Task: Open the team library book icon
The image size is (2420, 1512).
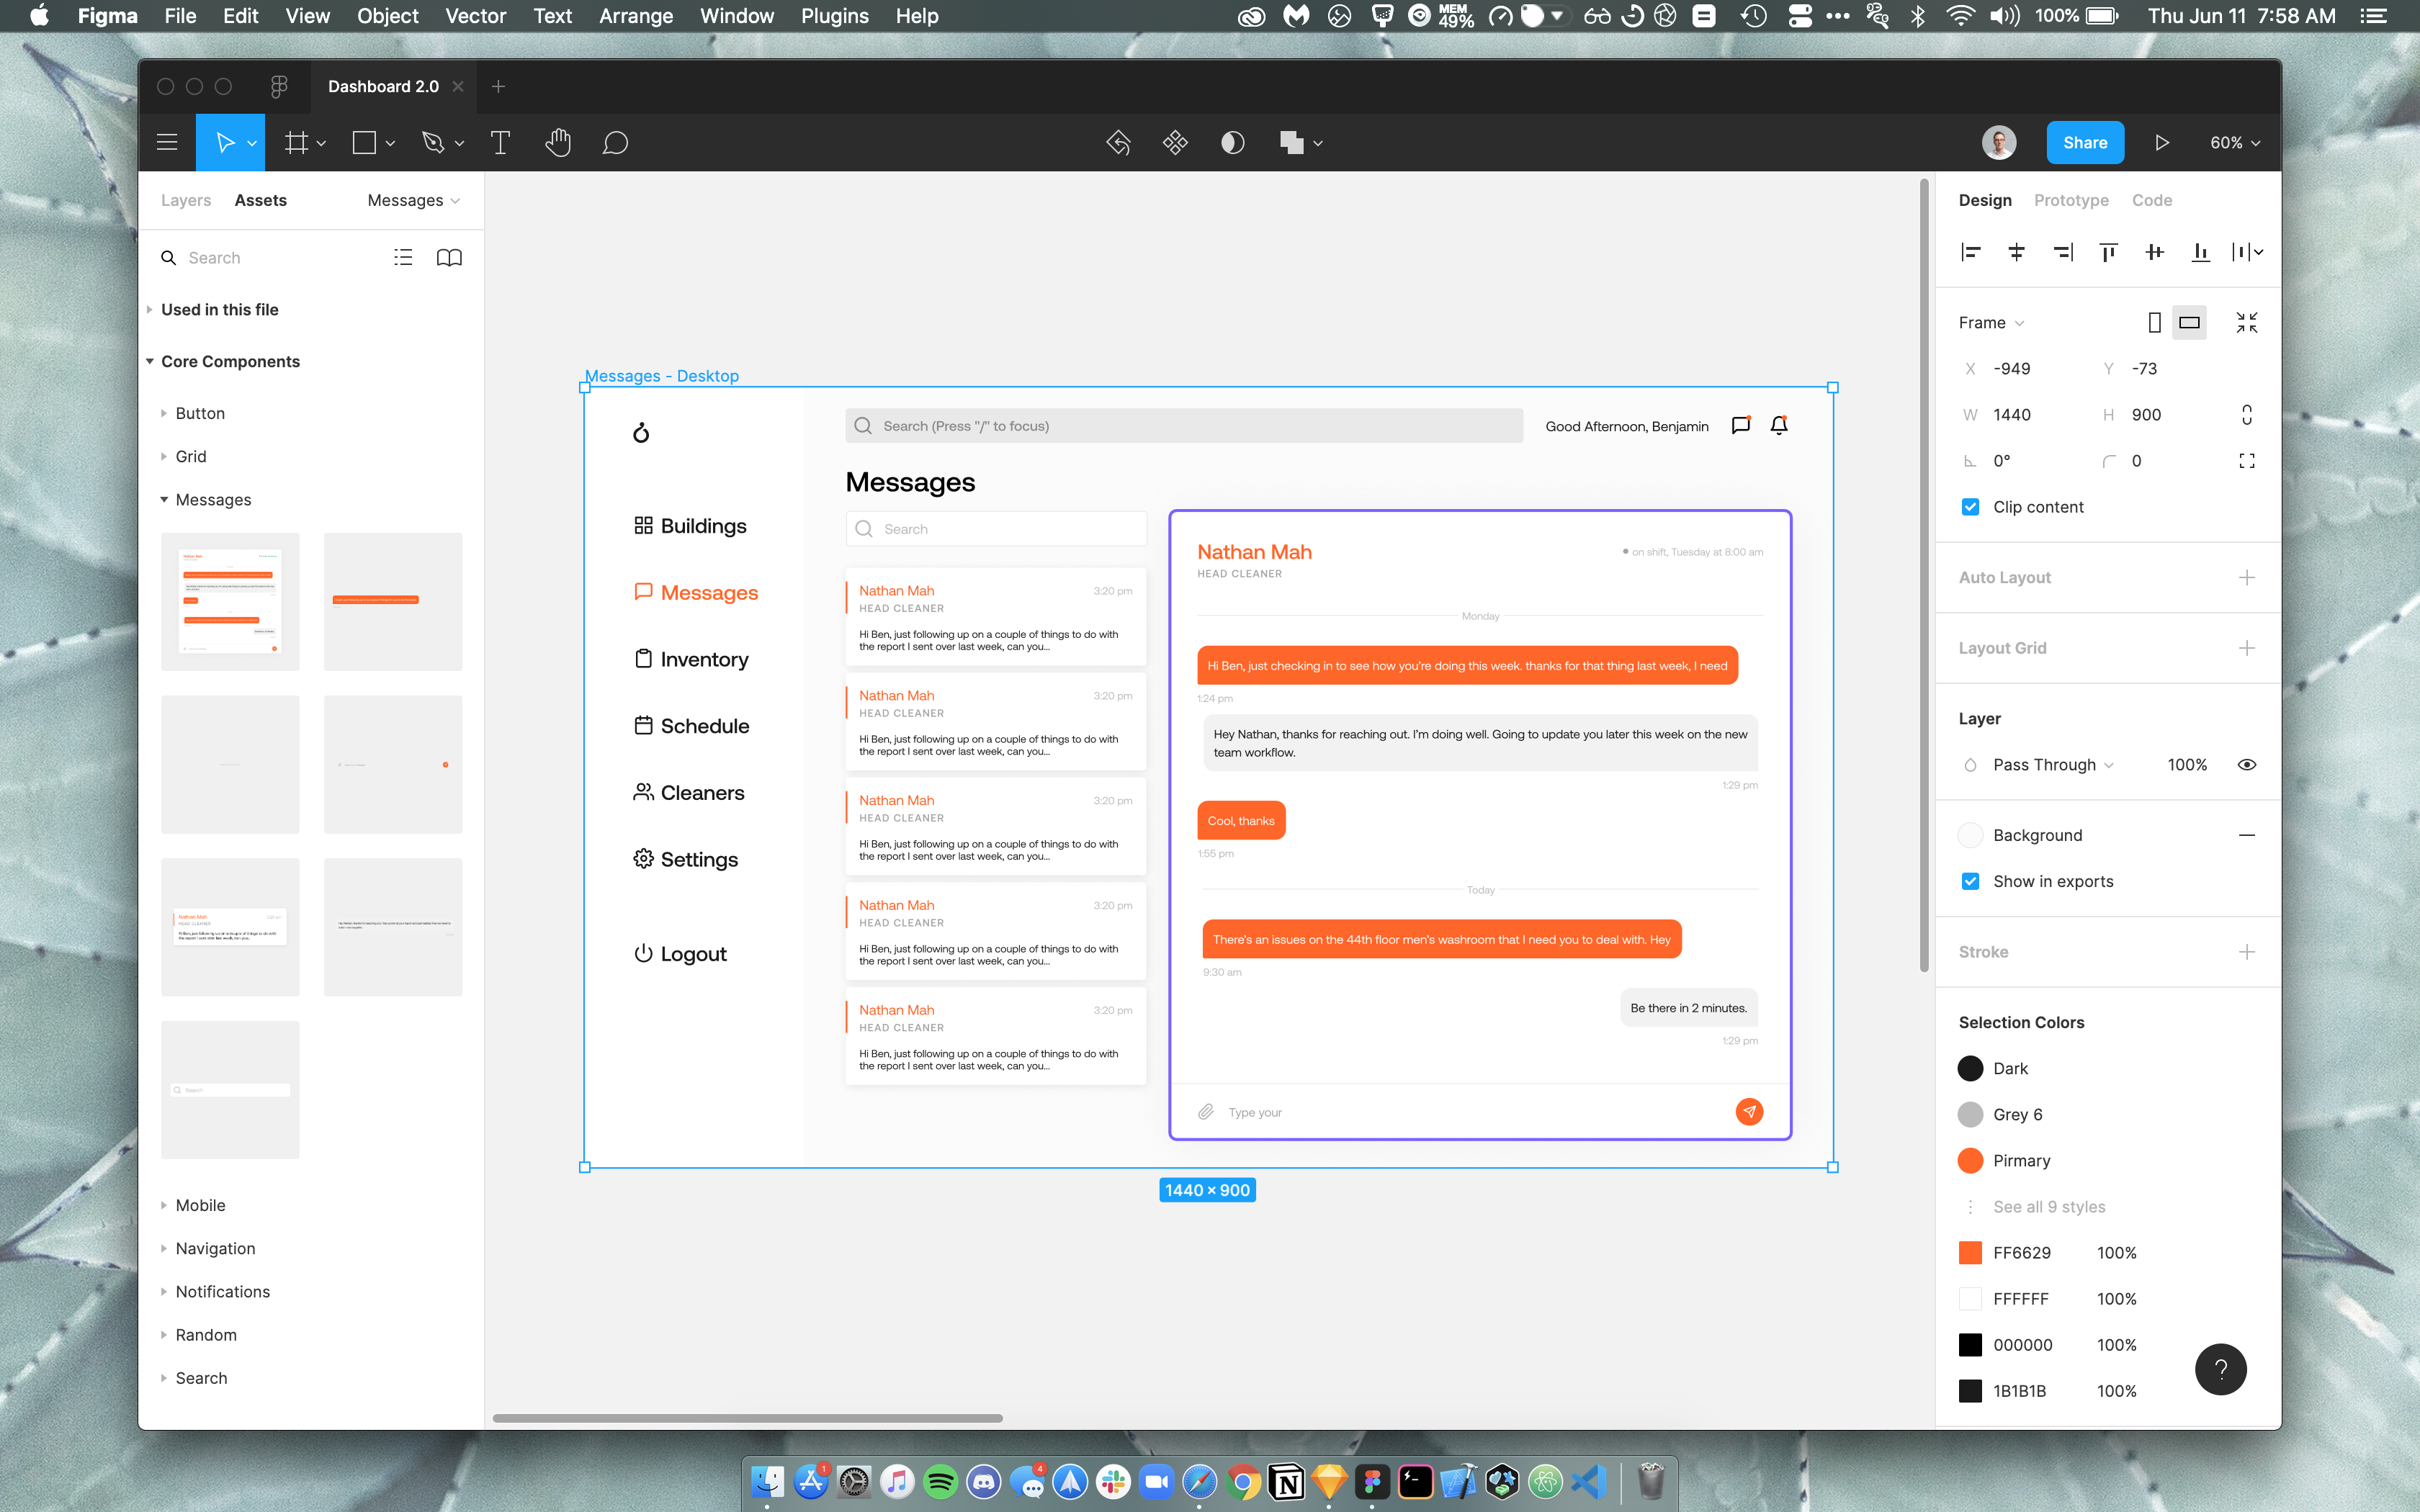Action: coord(449,258)
